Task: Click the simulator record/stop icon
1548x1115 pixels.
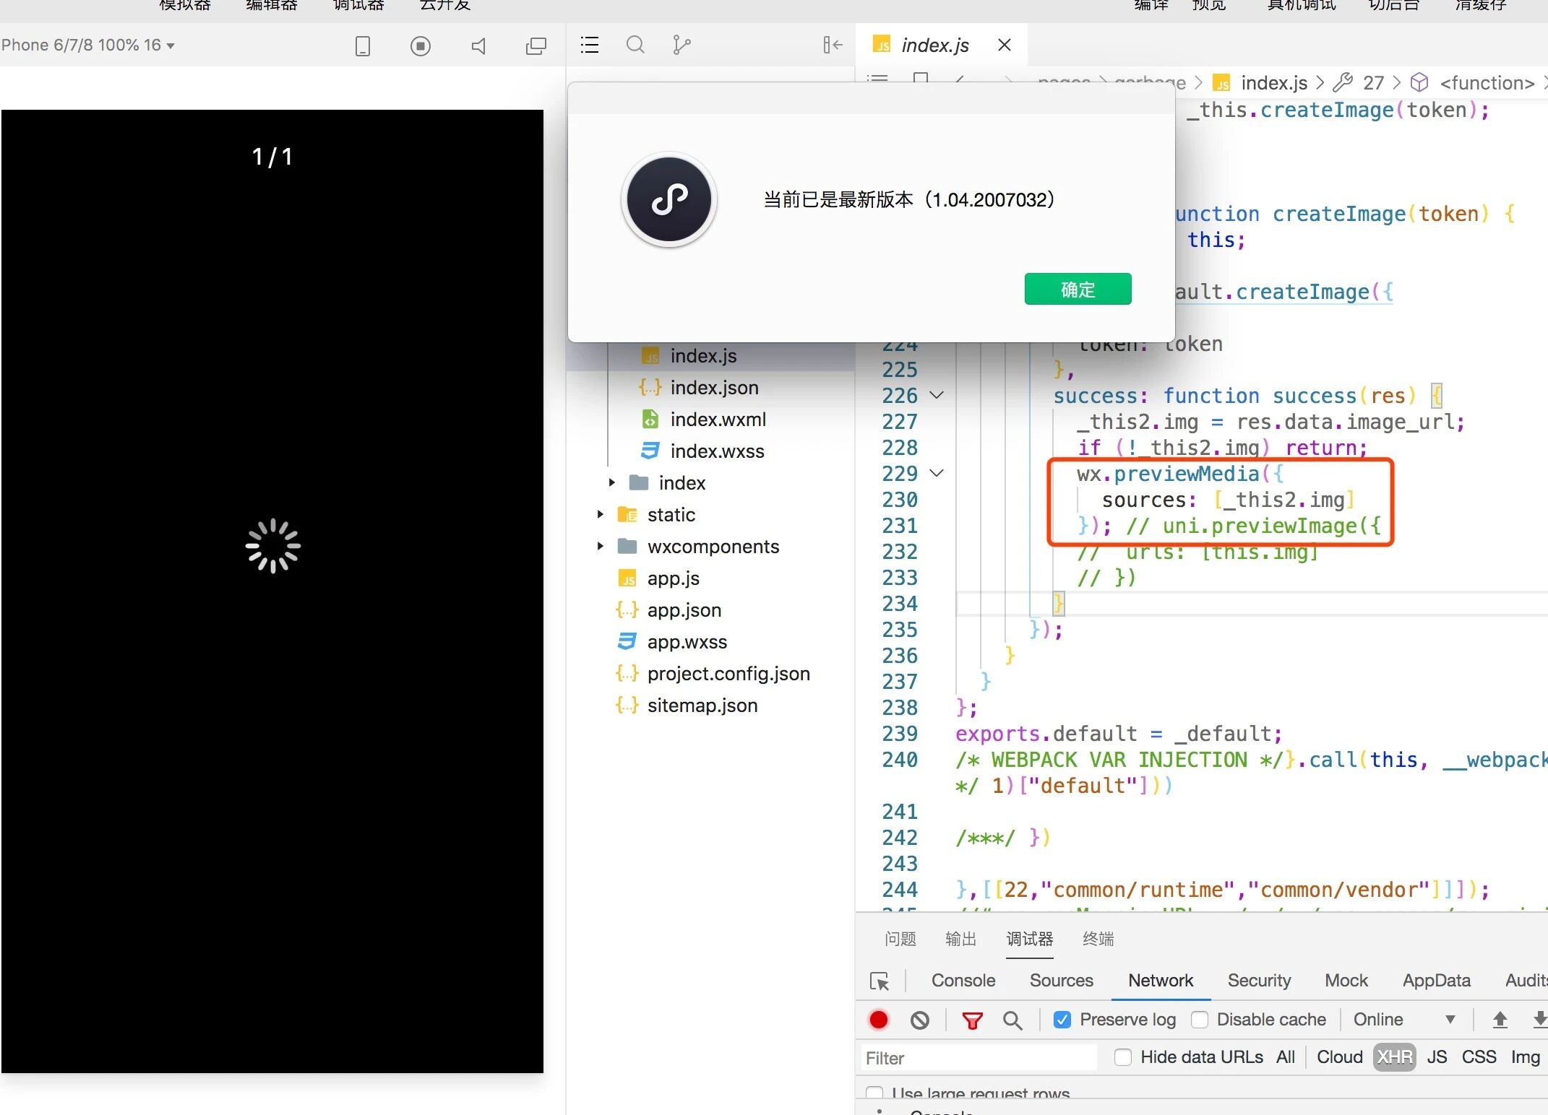Action: (420, 46)
